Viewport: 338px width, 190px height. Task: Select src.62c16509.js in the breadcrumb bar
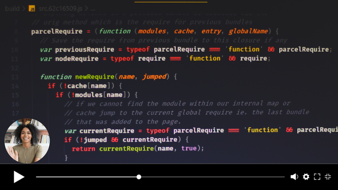tap(61, 8)
